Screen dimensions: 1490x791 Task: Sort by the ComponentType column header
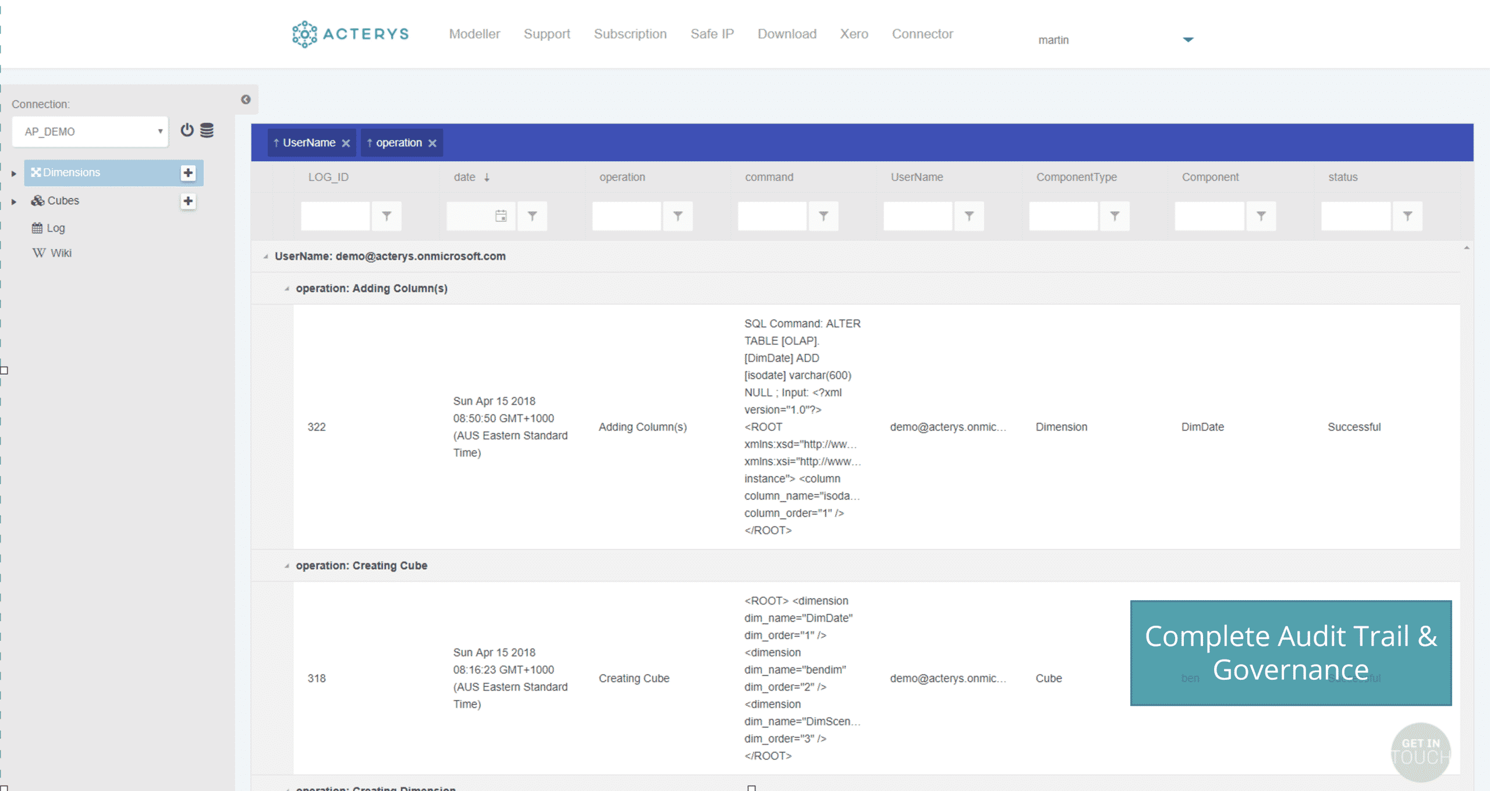(1076, 177)
